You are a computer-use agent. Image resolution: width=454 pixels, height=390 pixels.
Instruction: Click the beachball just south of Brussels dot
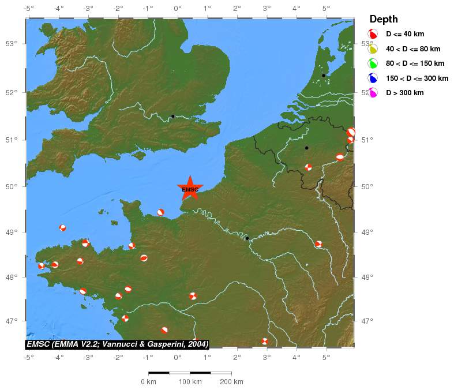308,167
